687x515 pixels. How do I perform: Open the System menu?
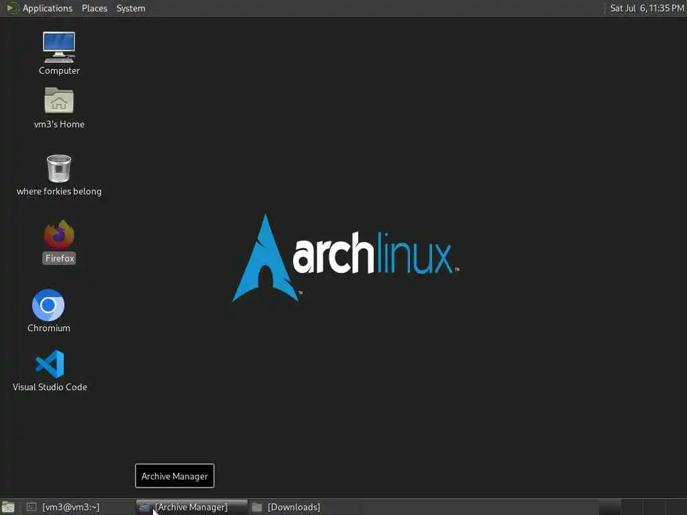[x=131, y=8]
